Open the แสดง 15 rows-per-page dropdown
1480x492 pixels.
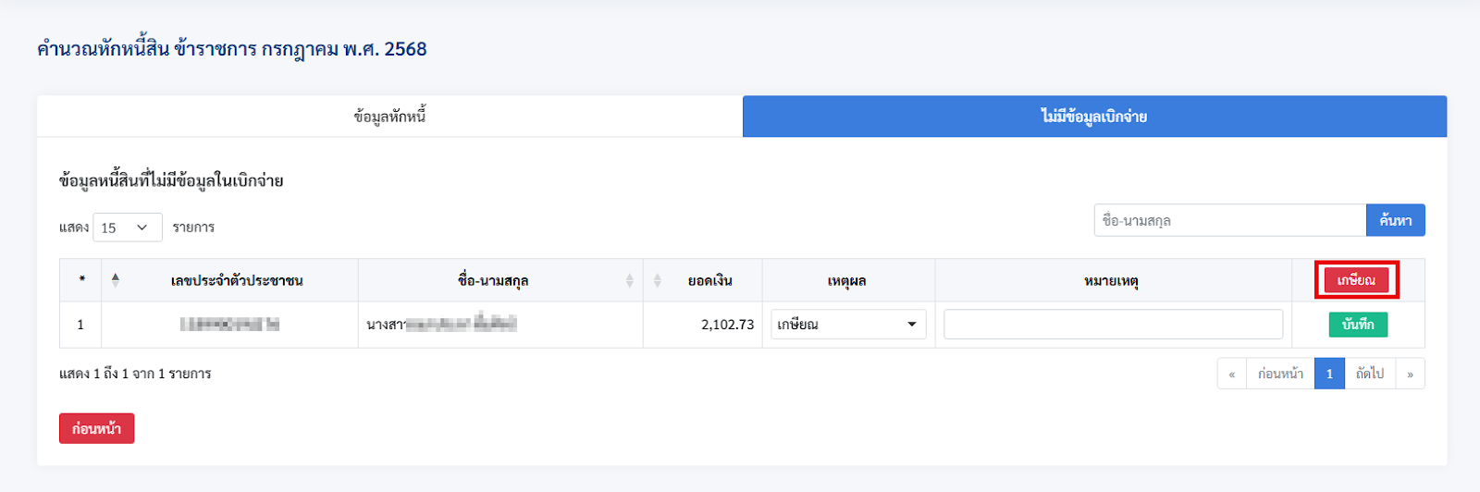pos(128,228)
